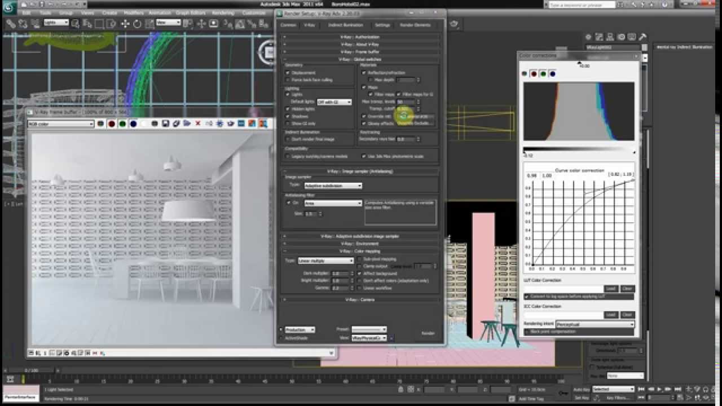The width and height of the screenshot is (722, 406).
Task: Expand the V-Ray Camera rollout
Action: tap(360, 299)
